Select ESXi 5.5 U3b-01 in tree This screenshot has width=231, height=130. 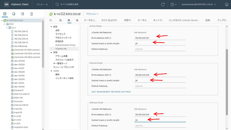pos(22,94)
